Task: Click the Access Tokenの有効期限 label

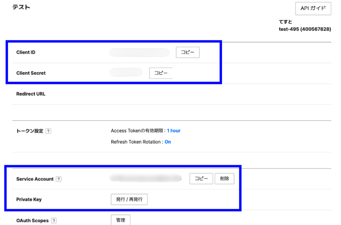Action: pyautogui.click(x=138, y=131)
